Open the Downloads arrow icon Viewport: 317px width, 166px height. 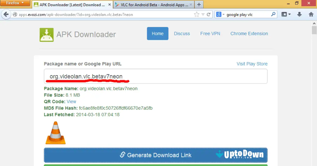(x=299, y=14)
